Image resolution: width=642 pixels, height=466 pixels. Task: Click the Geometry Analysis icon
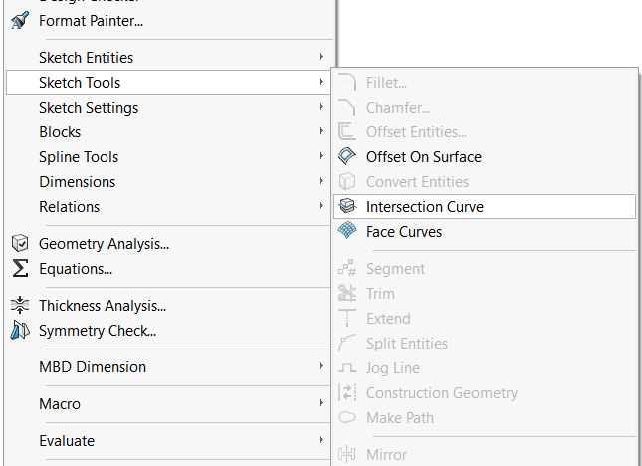19,244
